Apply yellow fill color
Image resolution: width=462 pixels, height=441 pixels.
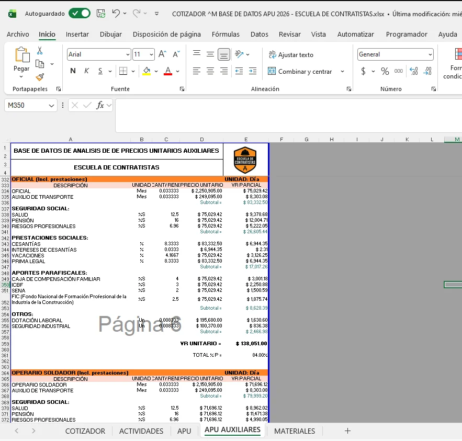click(147, 71)
